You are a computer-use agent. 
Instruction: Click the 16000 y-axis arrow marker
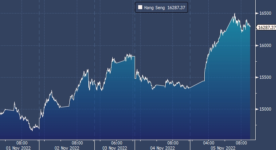tap(257, 45)
